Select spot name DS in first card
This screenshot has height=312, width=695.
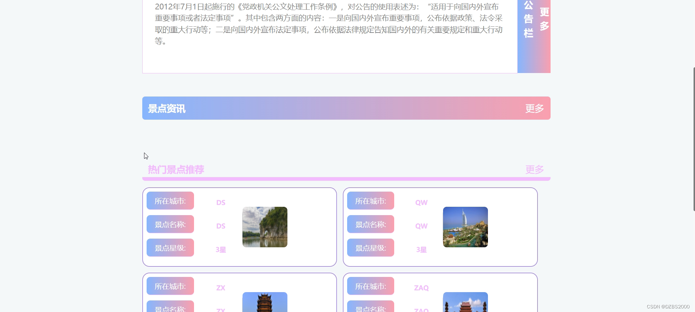[x=221, y=226]
